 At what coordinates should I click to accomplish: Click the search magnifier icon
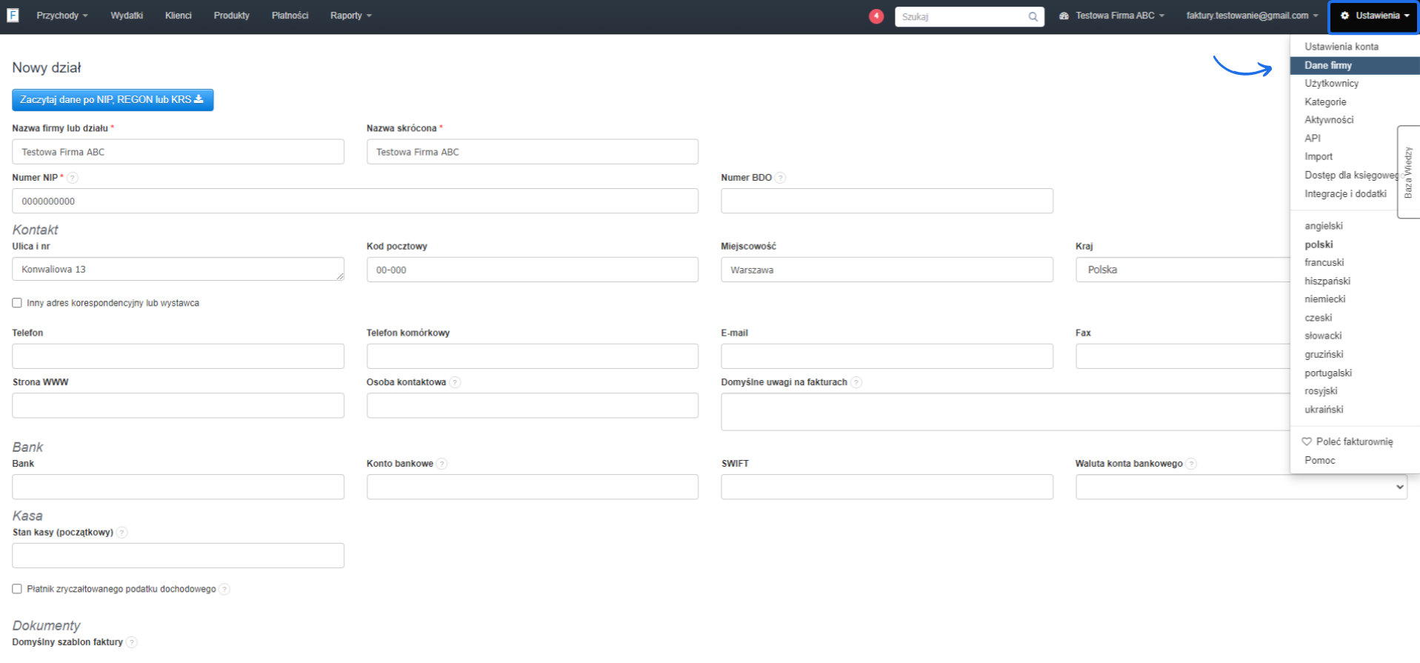point(1033,17)
